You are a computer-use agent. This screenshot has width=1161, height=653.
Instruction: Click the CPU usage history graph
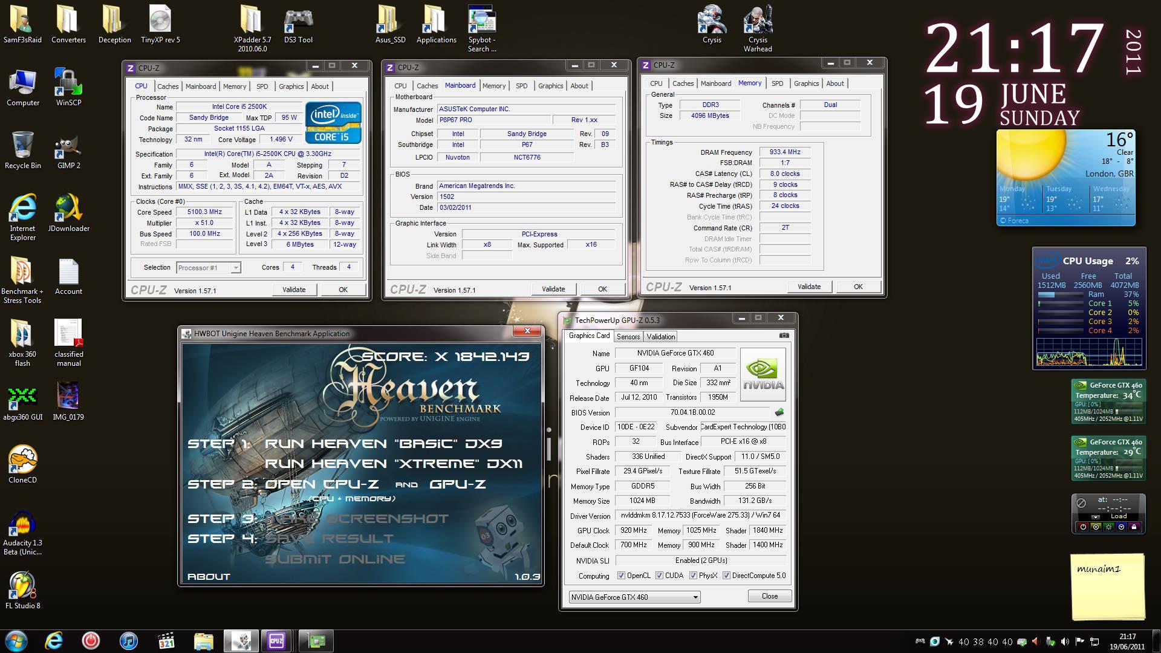(1089, 352)
